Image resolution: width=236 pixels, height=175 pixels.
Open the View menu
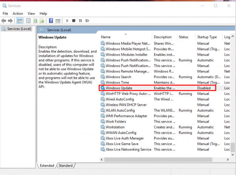coord(31,14)
